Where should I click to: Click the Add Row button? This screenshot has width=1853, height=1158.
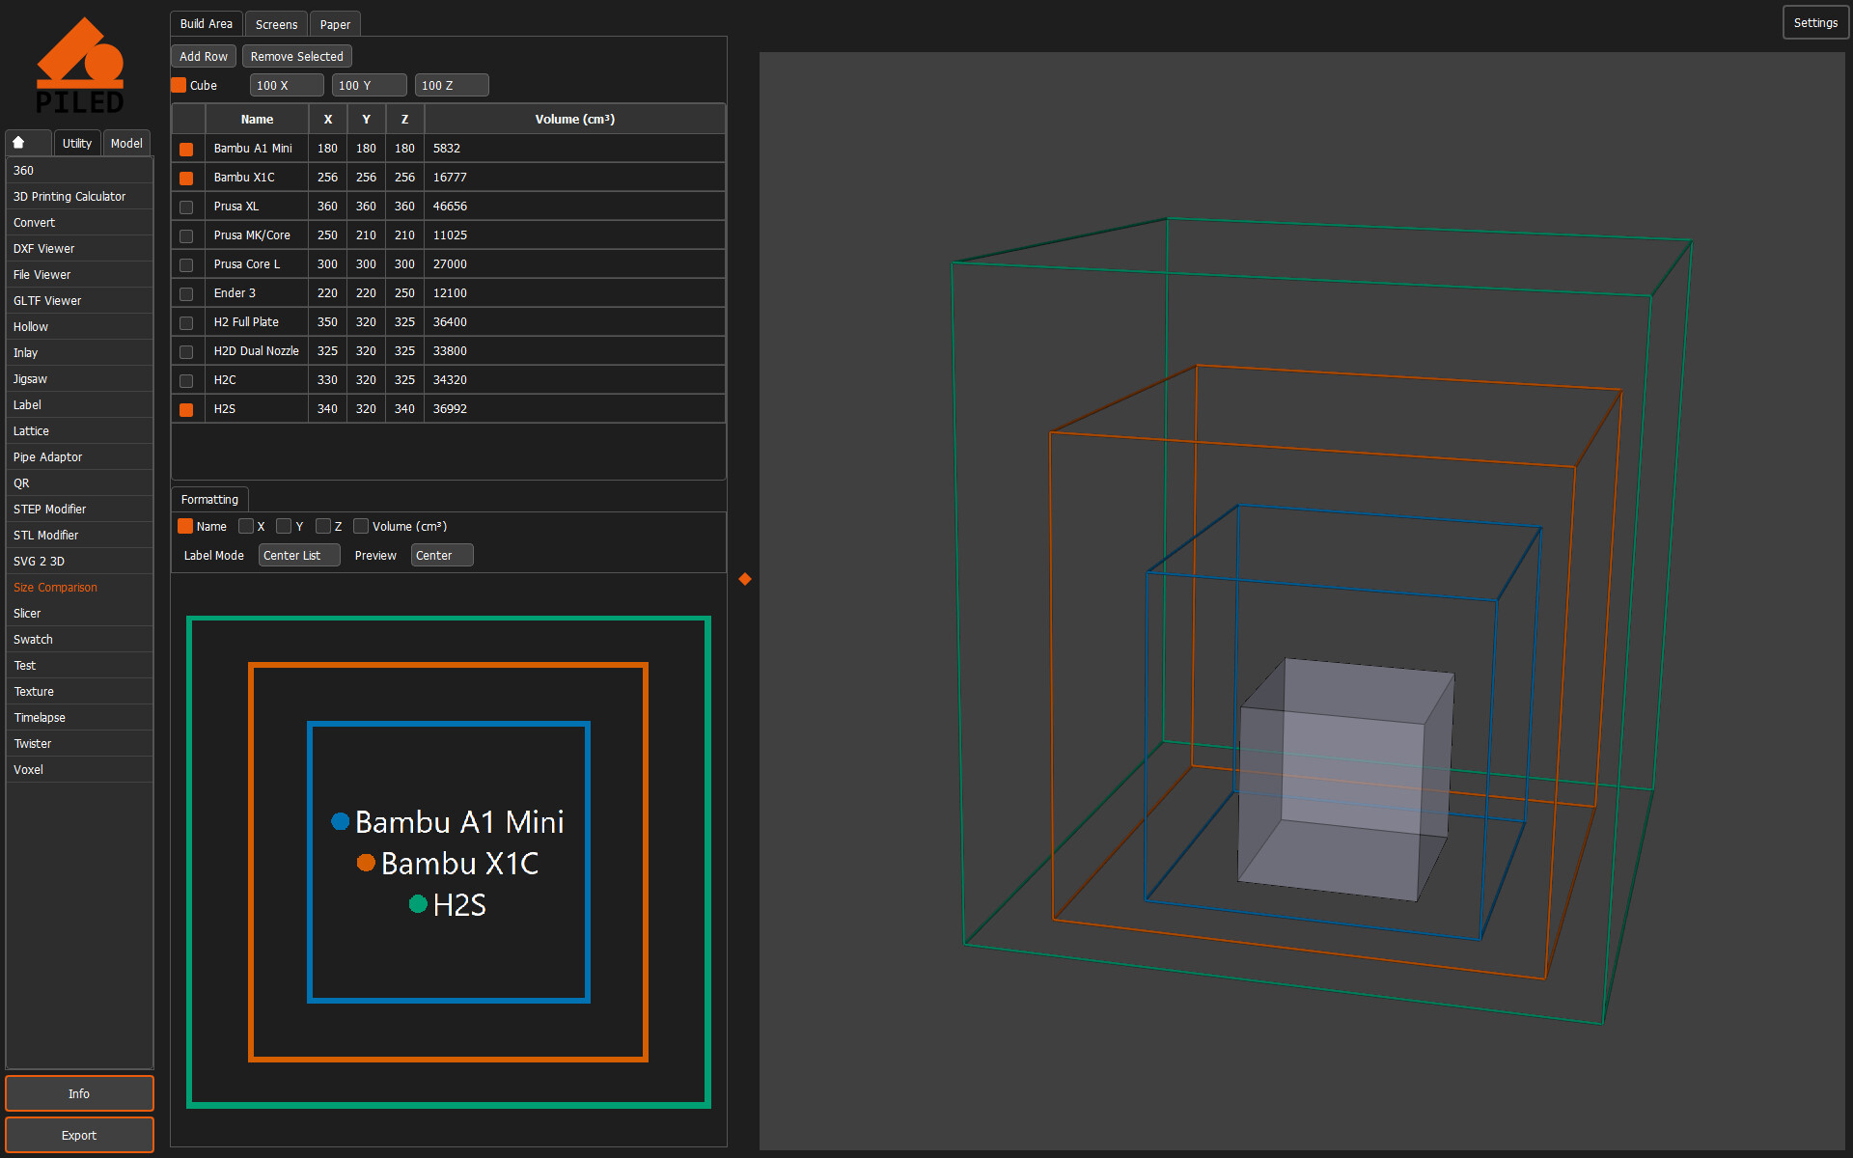point(204,56)
